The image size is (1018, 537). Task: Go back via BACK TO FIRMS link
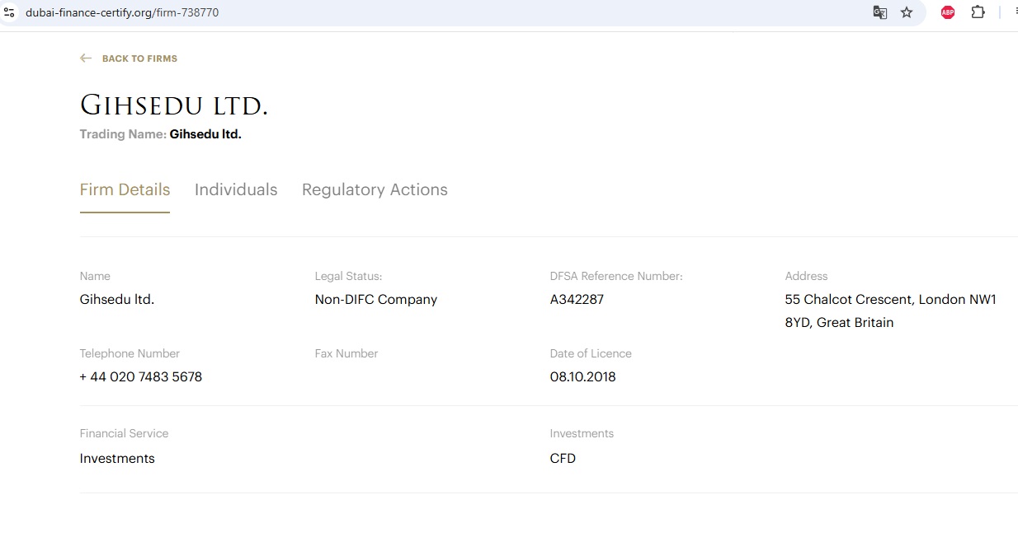pyautogui.click(x=139, y=58)
